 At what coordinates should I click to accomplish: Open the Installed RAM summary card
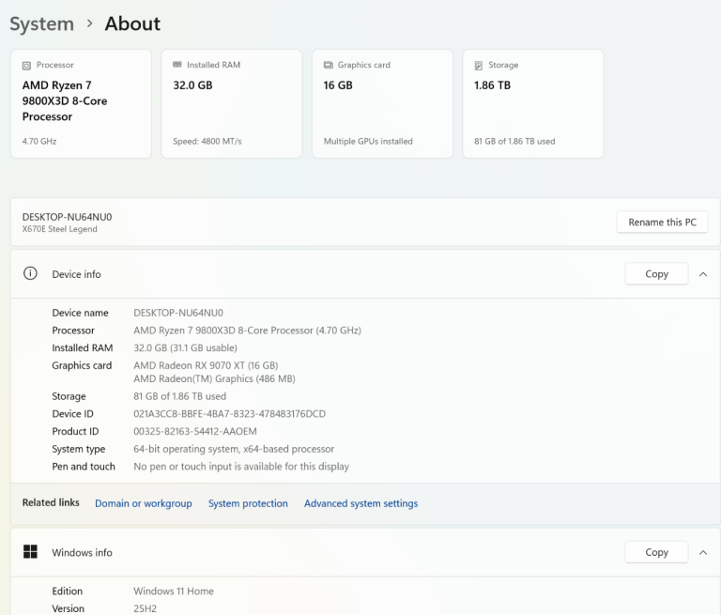[x=232, y=104]
